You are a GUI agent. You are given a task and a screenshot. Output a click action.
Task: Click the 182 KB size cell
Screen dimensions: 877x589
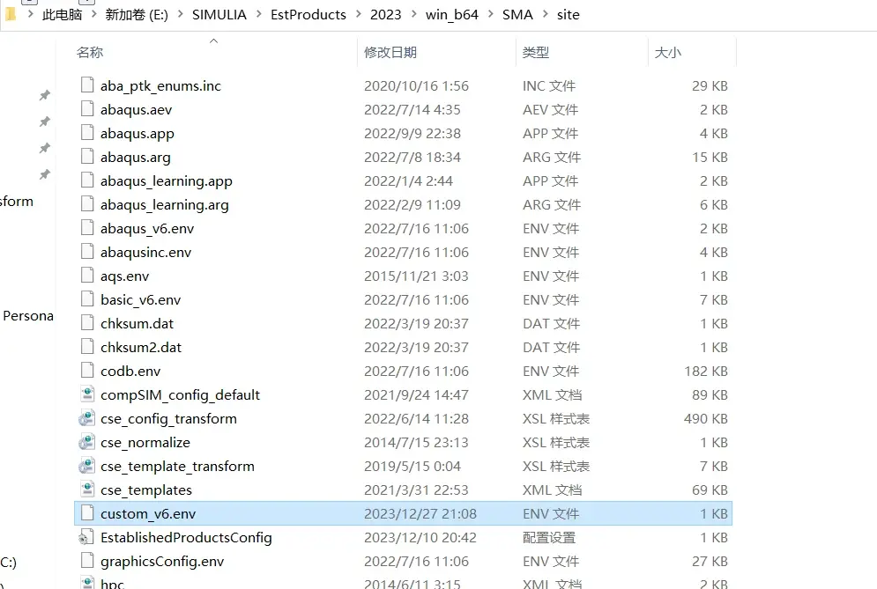coord(706,371)
